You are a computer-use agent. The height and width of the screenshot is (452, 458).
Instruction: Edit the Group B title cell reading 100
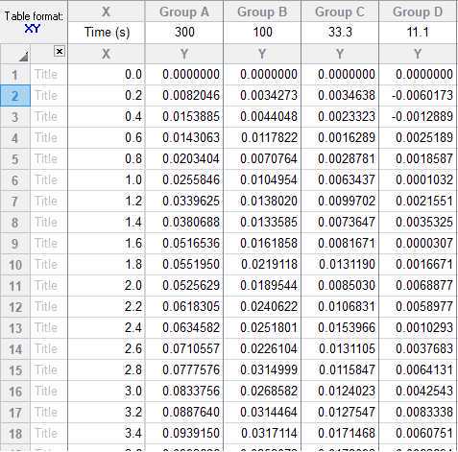[262, 33]
